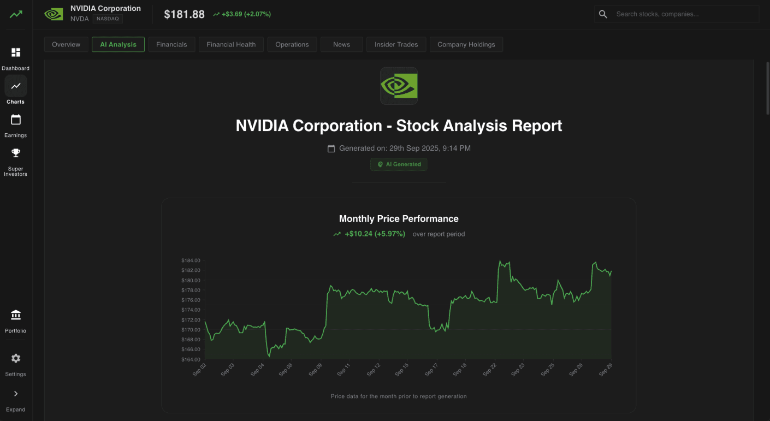The height and width of the screenshot is (421, 770).
Task: Go to the Insider Trades tab
Action: (x=396, y=45)
